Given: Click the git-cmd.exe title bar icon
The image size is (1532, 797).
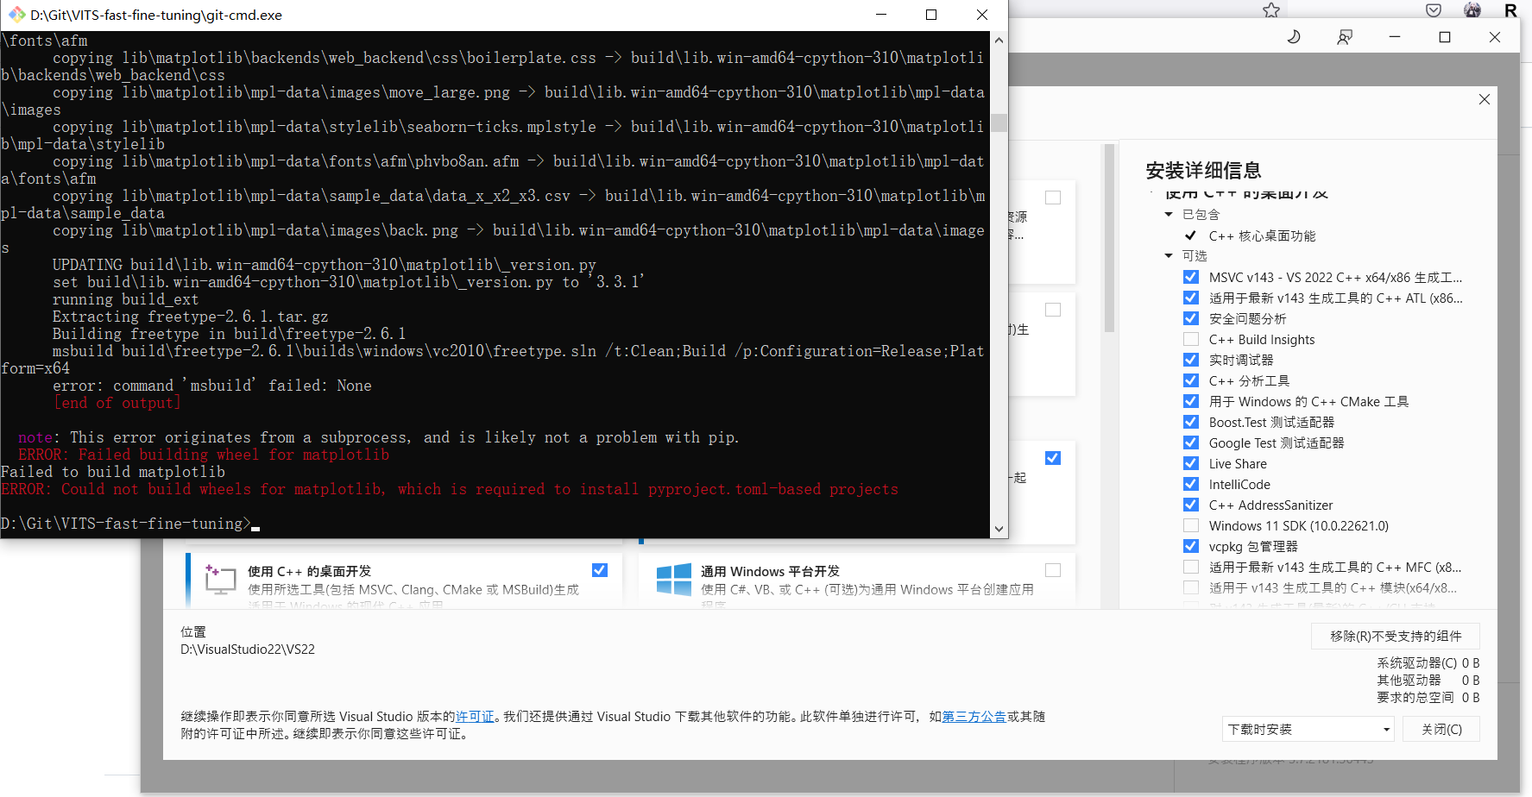Looking at the screenshot, I should pos(16,14).
